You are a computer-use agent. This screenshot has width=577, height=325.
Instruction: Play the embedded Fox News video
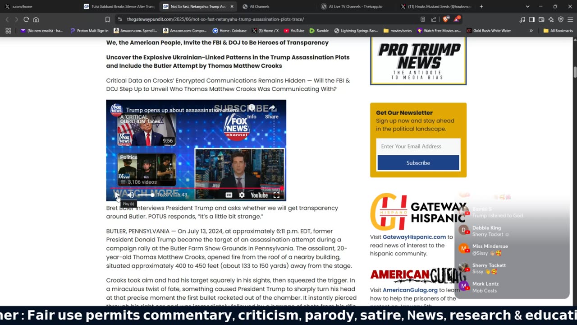pos(117,195)
